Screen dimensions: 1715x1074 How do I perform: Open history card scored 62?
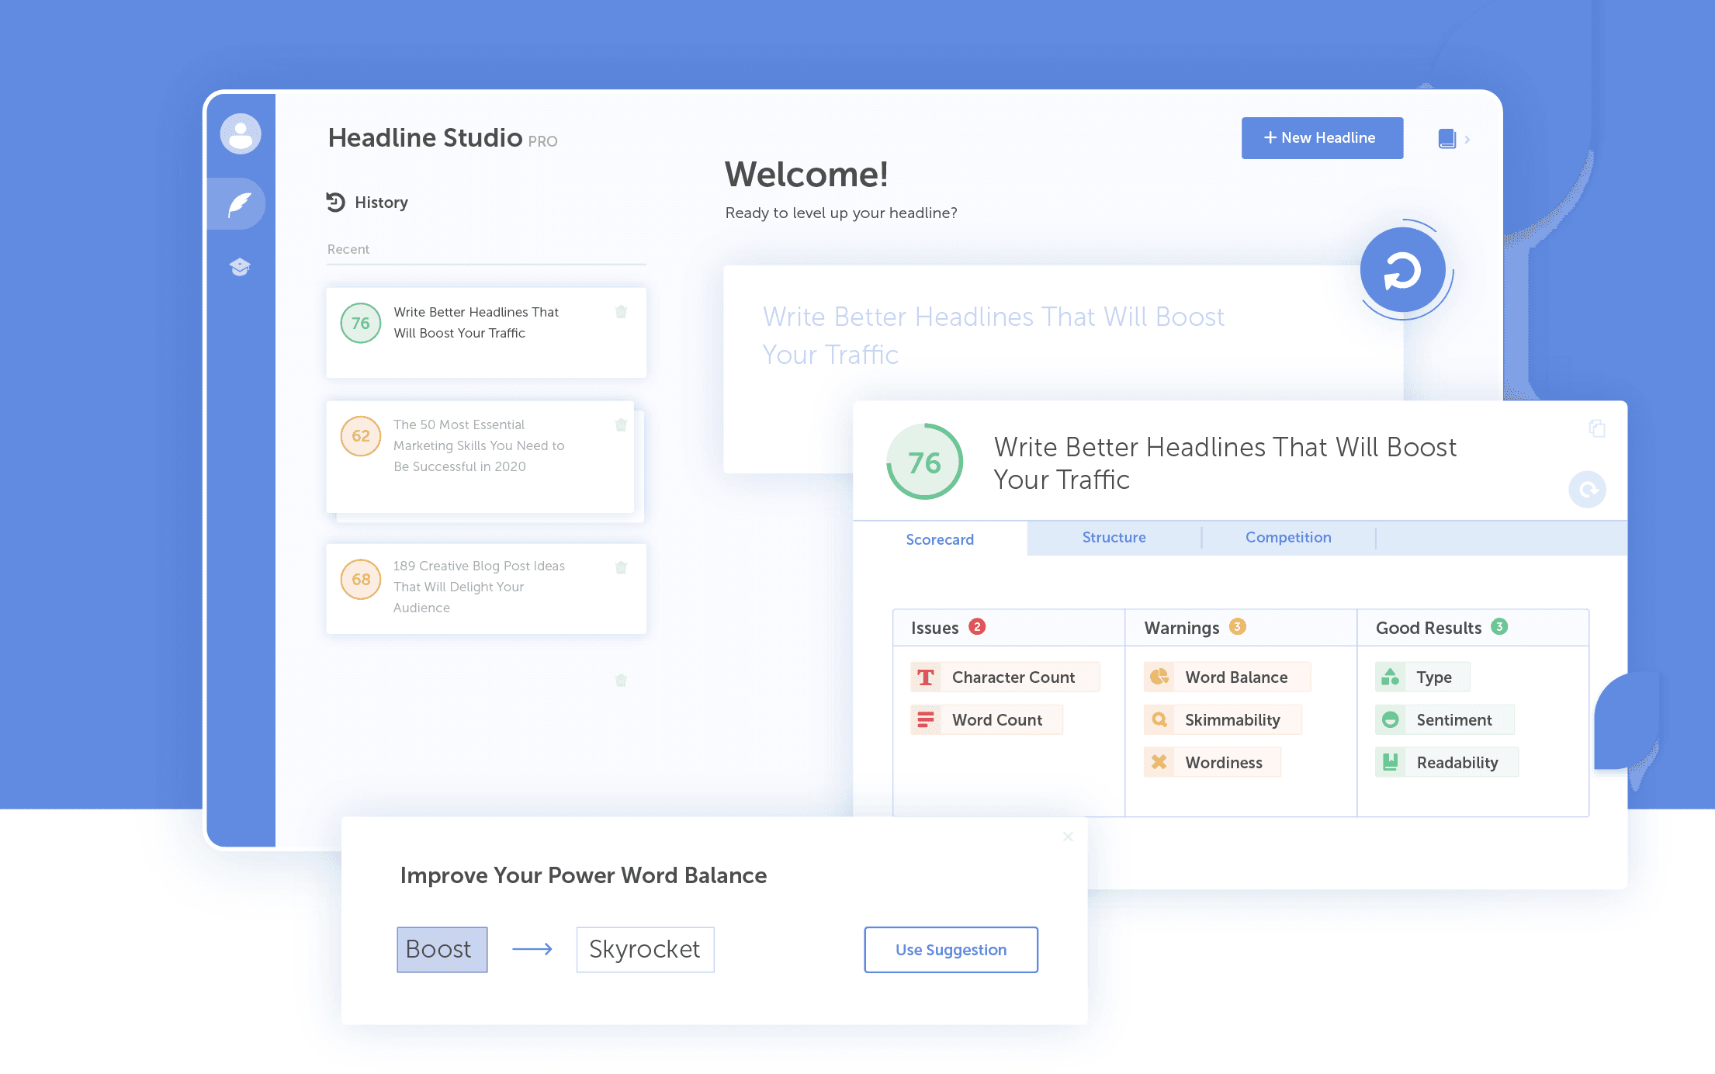click(481, 457)
